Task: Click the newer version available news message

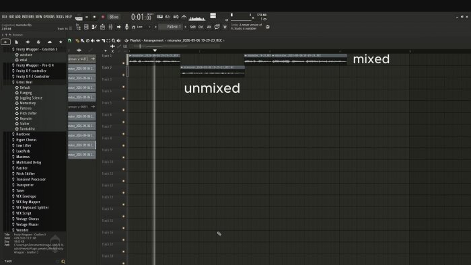Action: 246,27
